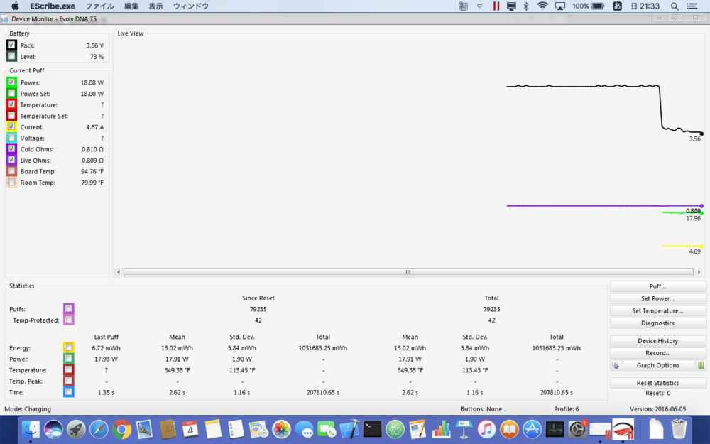The width and height of the screenshot is (710, 444).
Task: Open Trash from the dock
Action: click(x=679, y=428)
